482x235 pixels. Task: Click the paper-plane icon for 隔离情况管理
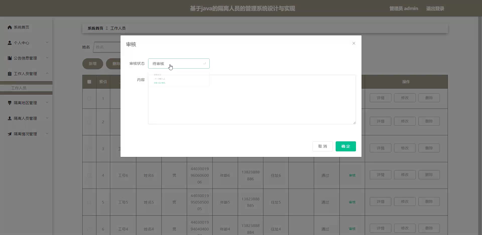(10, 134)
